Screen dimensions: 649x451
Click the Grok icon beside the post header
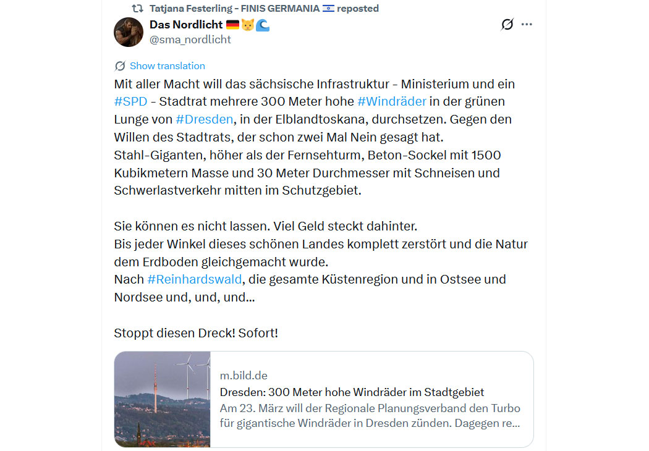[507, 25]
